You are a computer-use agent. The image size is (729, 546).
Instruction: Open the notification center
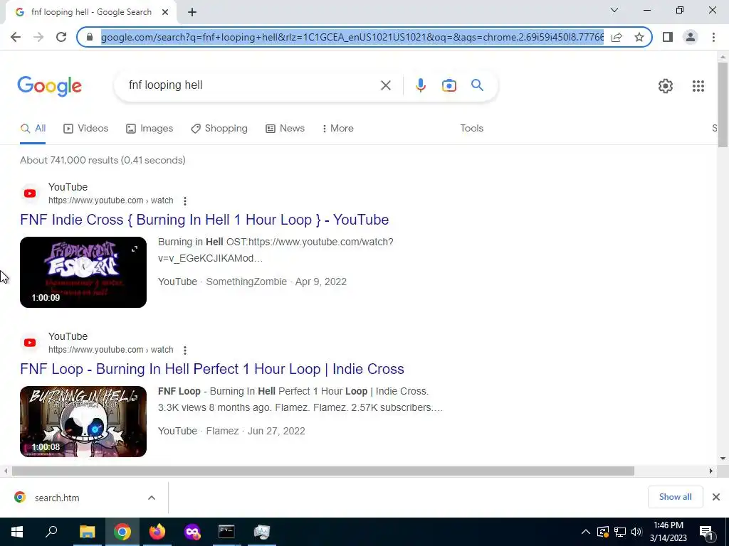click(707, 532)
